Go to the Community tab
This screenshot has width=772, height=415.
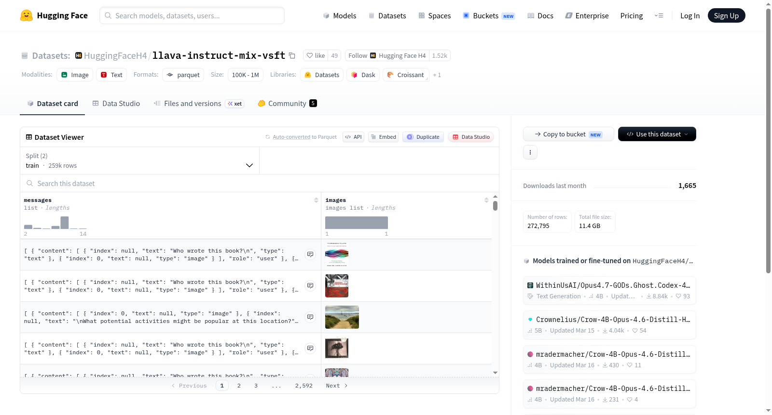pyautogui.click(x=287, y=104)
